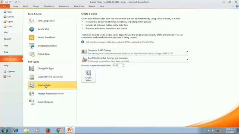Click the Quick Access Save icon in title bar
The width and height of the screenshot is (239, 134).
coord(6,2)
